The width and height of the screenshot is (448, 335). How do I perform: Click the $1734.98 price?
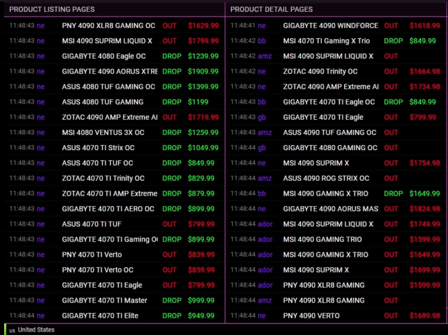pyautogui.click(x=425, y=87)
